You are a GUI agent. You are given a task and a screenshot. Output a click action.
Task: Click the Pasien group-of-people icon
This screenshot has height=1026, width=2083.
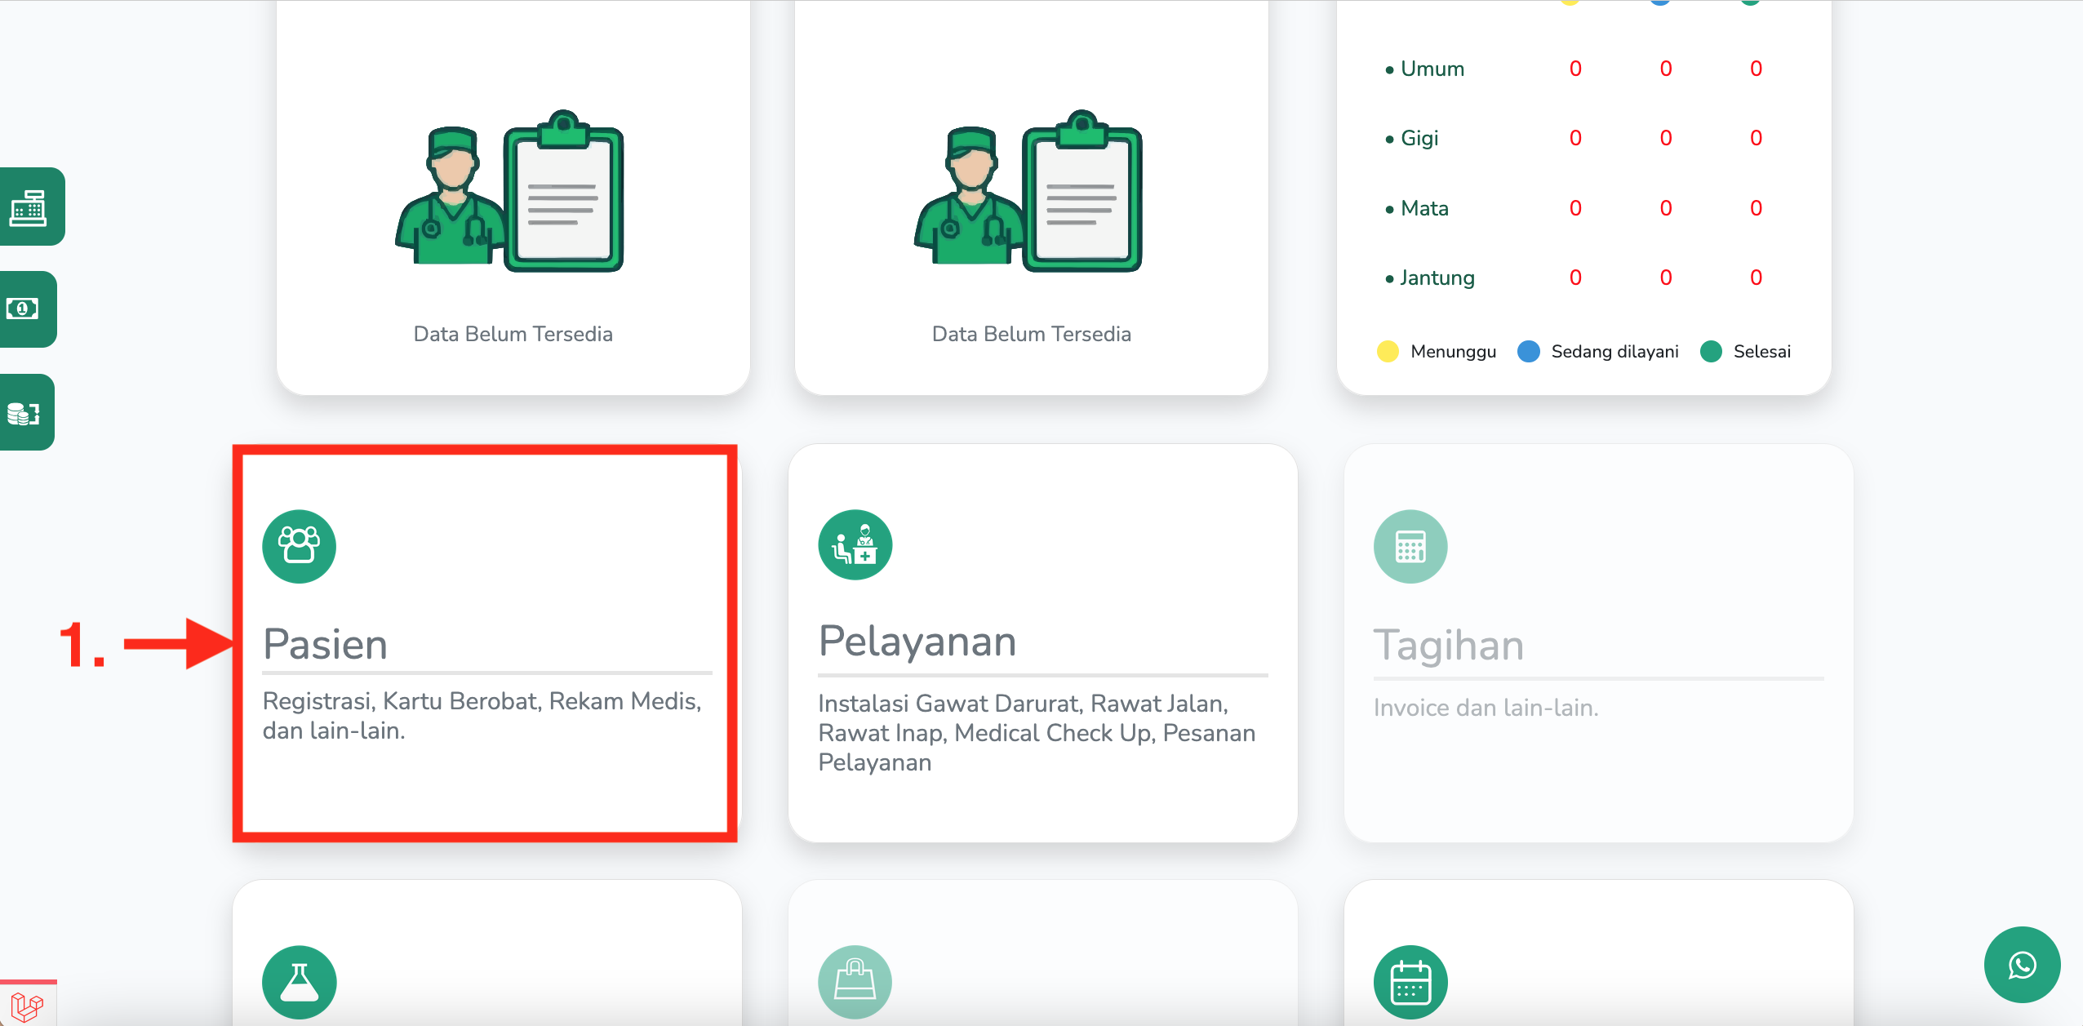(299, 546)
